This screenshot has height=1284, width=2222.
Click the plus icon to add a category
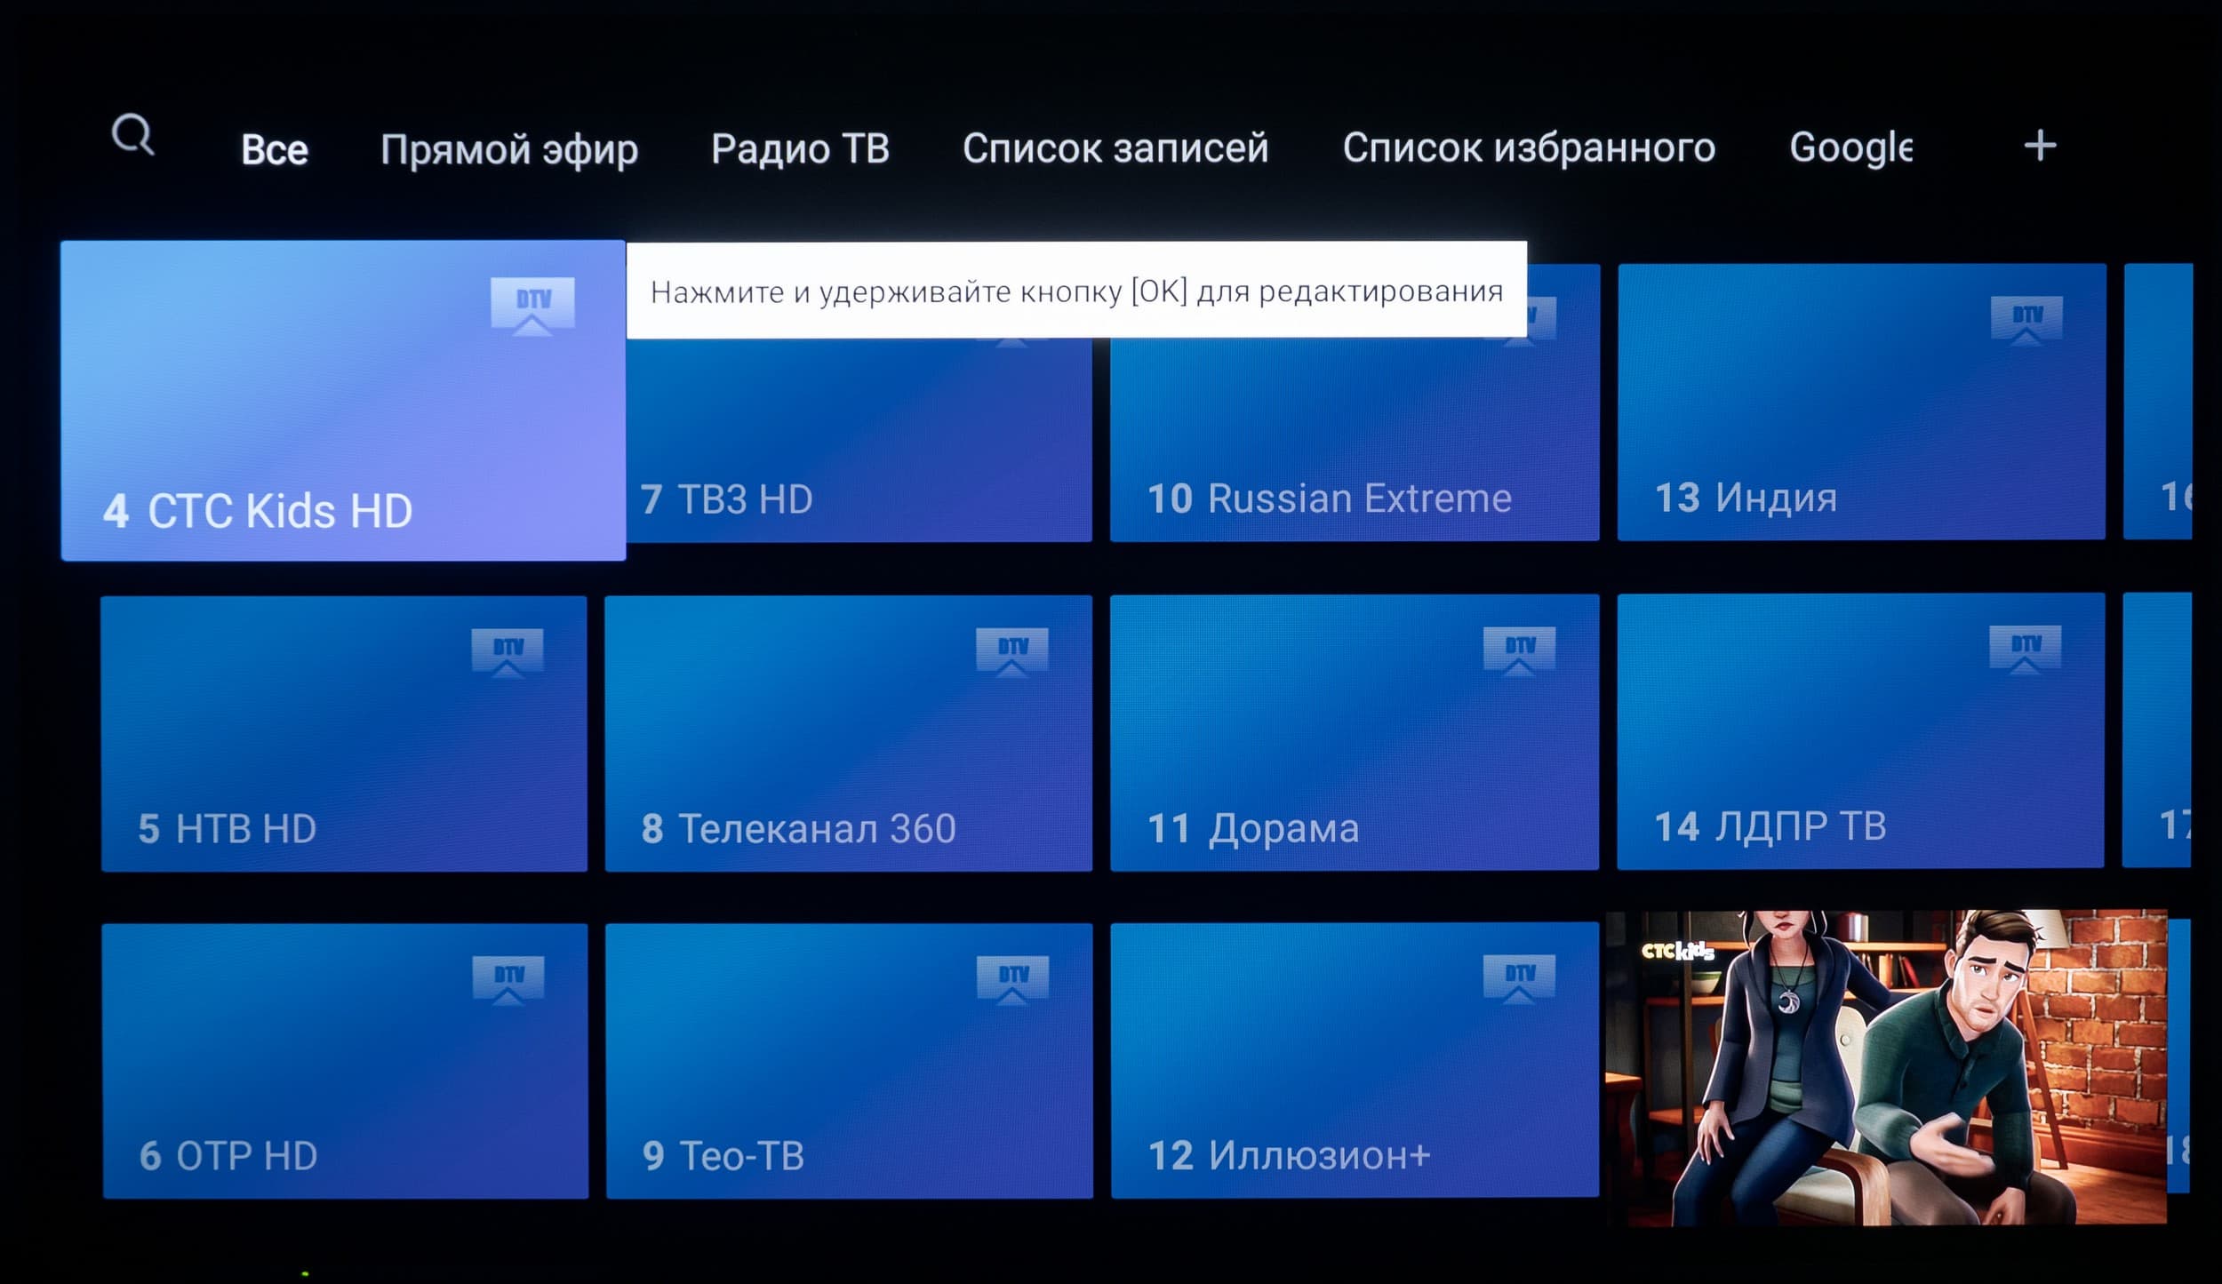click(x=2040, y=146)
